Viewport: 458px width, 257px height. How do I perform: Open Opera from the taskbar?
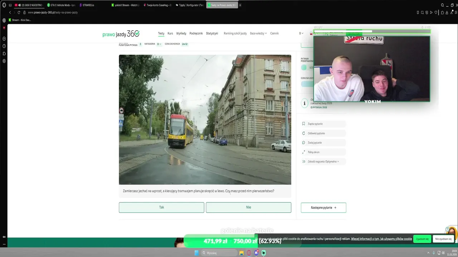pos(249,253)
